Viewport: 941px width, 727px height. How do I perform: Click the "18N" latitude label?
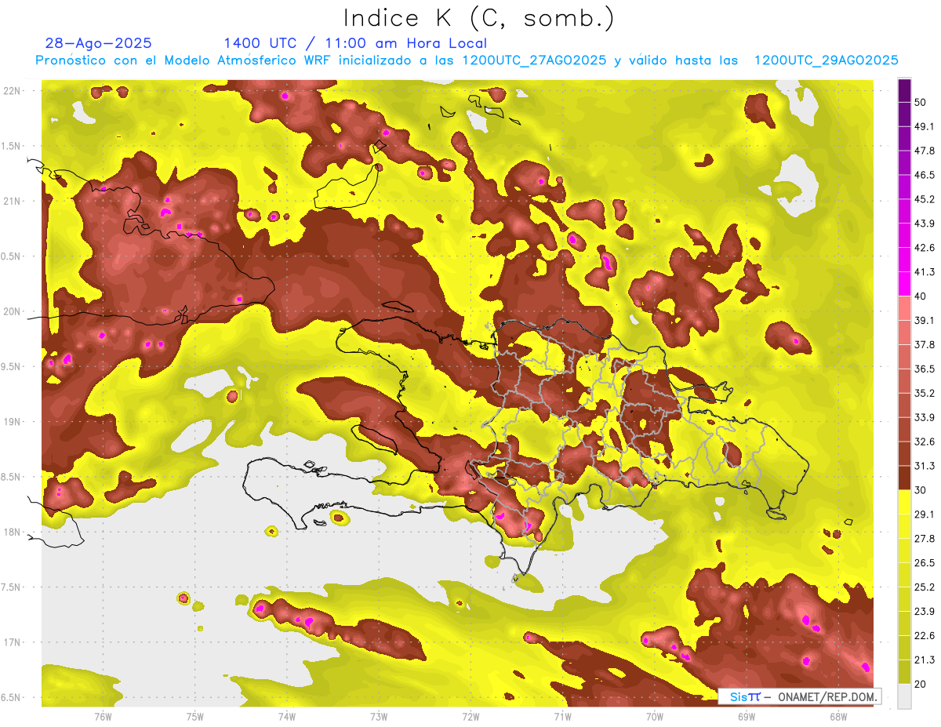[12, 533]
